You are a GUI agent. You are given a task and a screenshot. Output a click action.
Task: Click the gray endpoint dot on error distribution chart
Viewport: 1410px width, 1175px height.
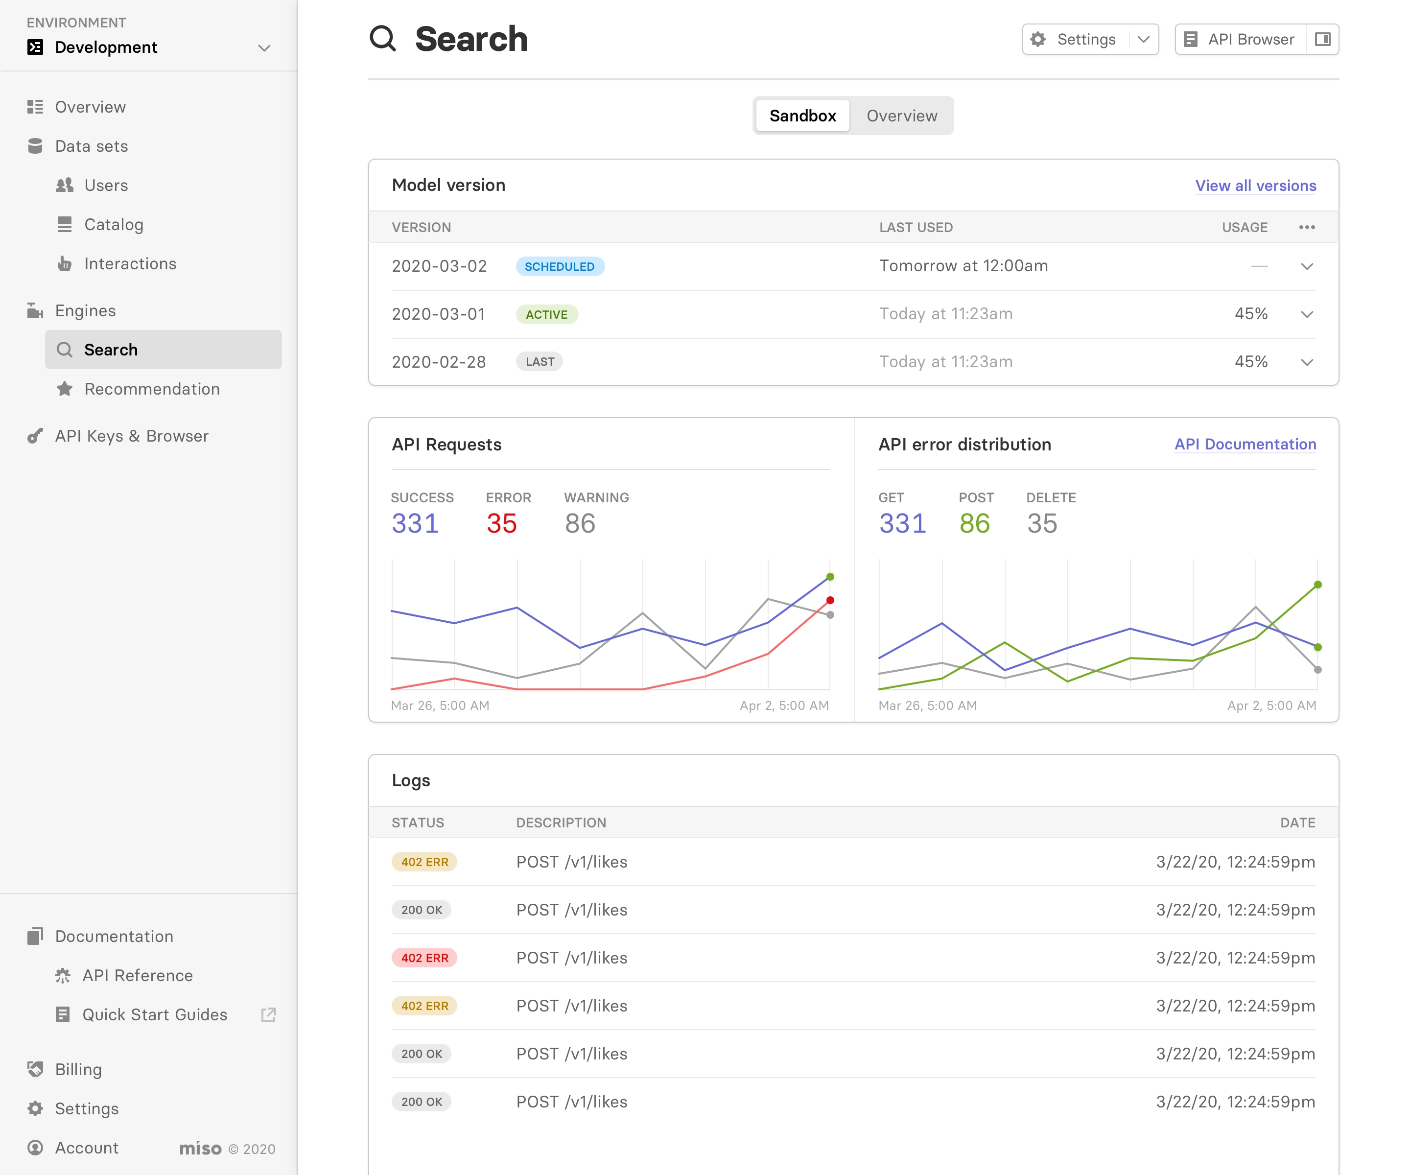[x=1317, y=669]
